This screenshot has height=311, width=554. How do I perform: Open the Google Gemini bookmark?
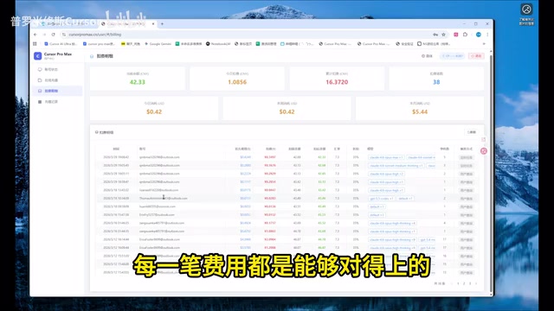coord(158,44)
